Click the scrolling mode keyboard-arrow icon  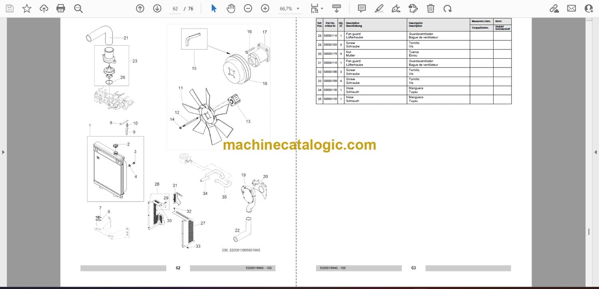coord(337,8)
